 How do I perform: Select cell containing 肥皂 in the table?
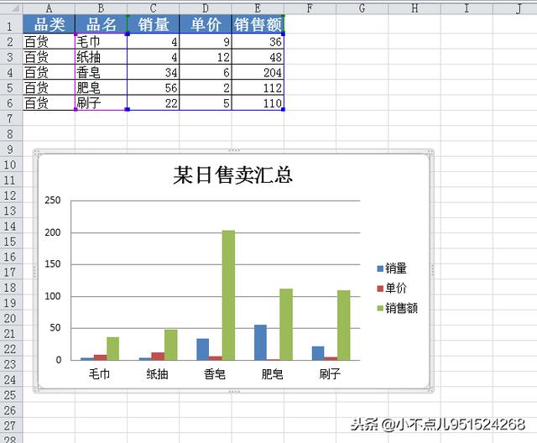[x=101, y=87]
